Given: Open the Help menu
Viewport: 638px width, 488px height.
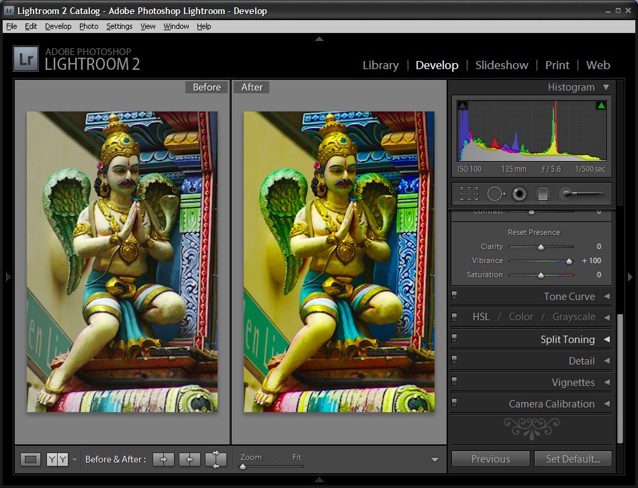Looking at the screenshot, I should pos(204,26).
